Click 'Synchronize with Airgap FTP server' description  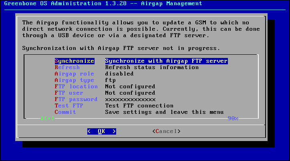(166, 61)
